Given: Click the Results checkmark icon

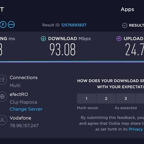Looking at the screenshot, I should tap(125, 25).
